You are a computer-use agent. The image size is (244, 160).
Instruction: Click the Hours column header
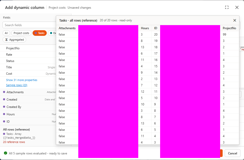click(145, 28)
